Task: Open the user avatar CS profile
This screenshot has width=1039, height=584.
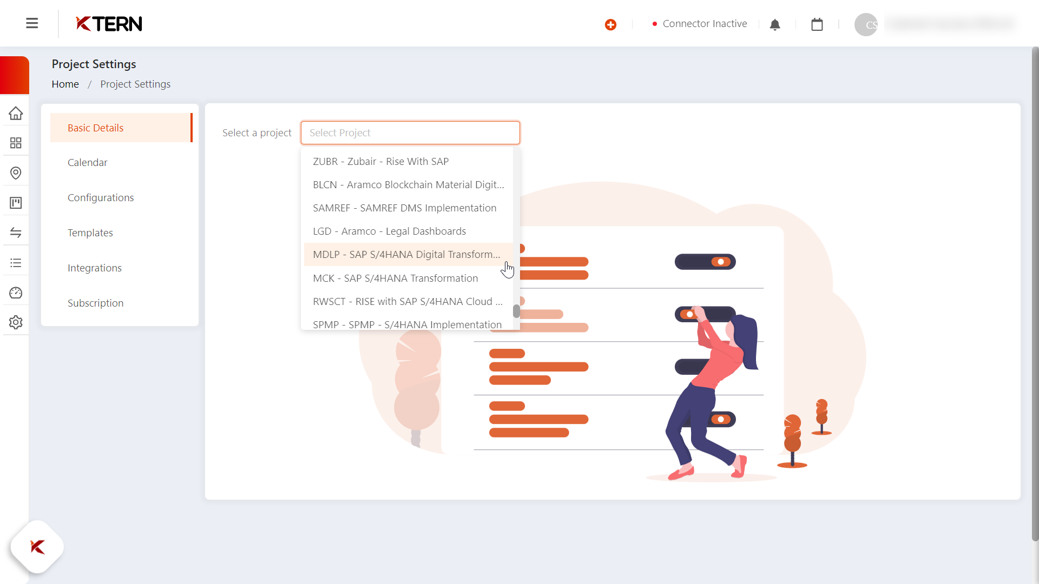Action: click(x=866, y=24)
